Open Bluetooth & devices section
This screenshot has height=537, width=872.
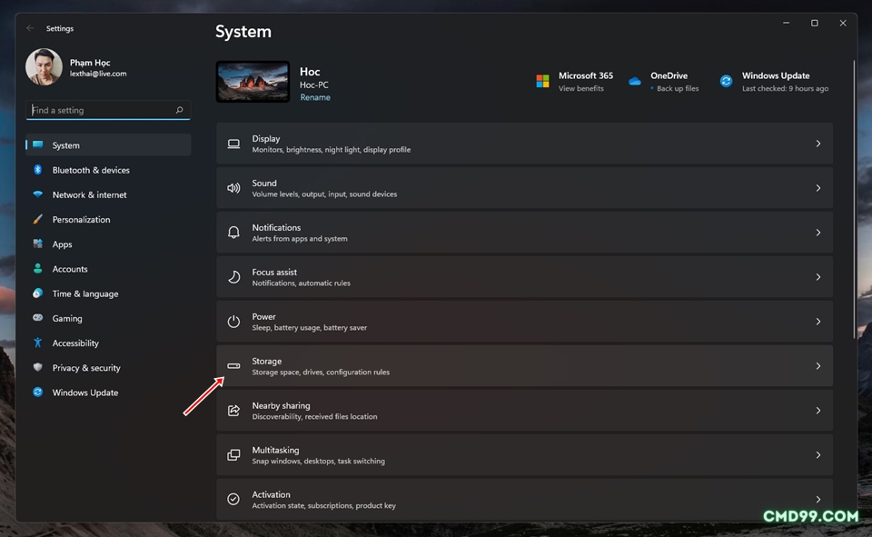[108, 170]
